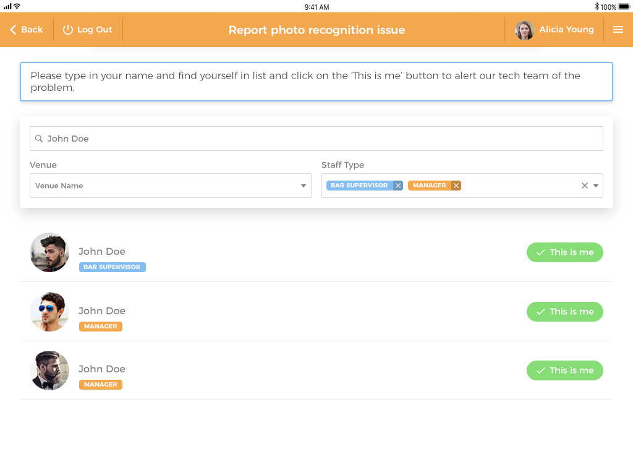Select 'This is me' for the last John Doe

564,370
